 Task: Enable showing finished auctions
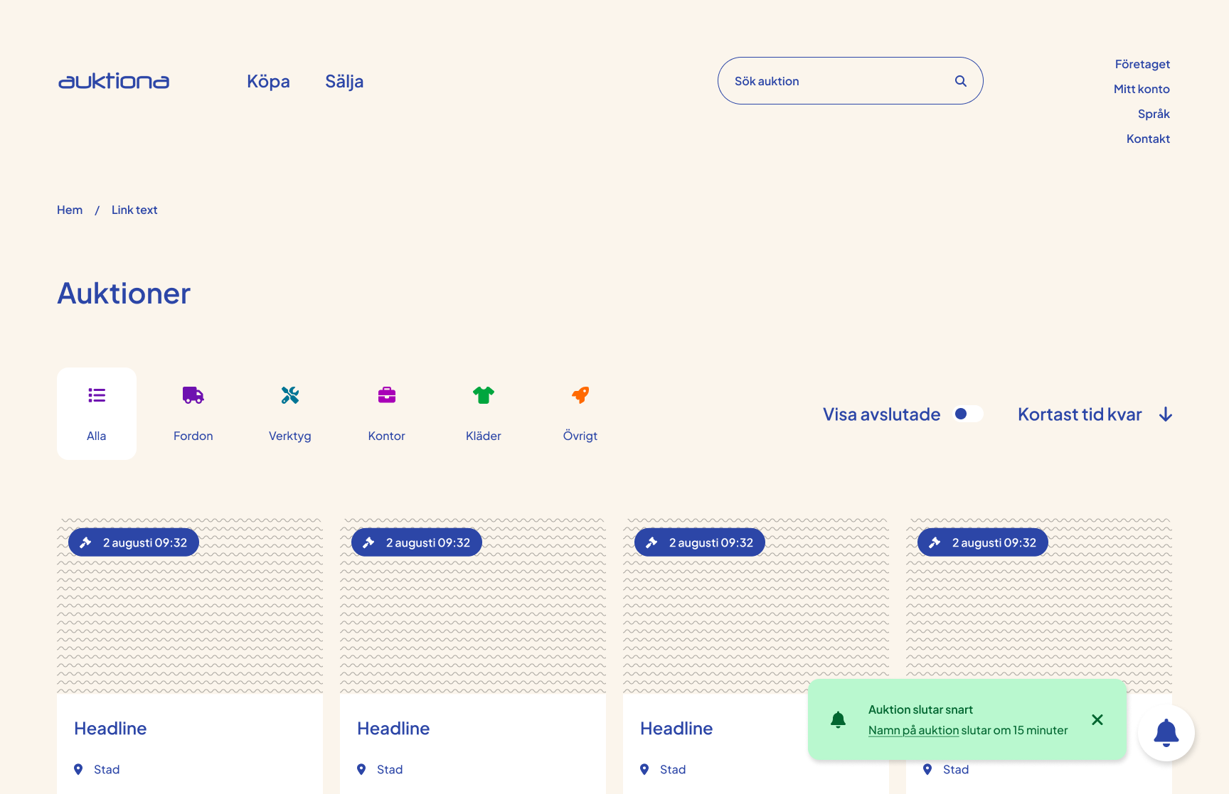click(x=968, y=413)
